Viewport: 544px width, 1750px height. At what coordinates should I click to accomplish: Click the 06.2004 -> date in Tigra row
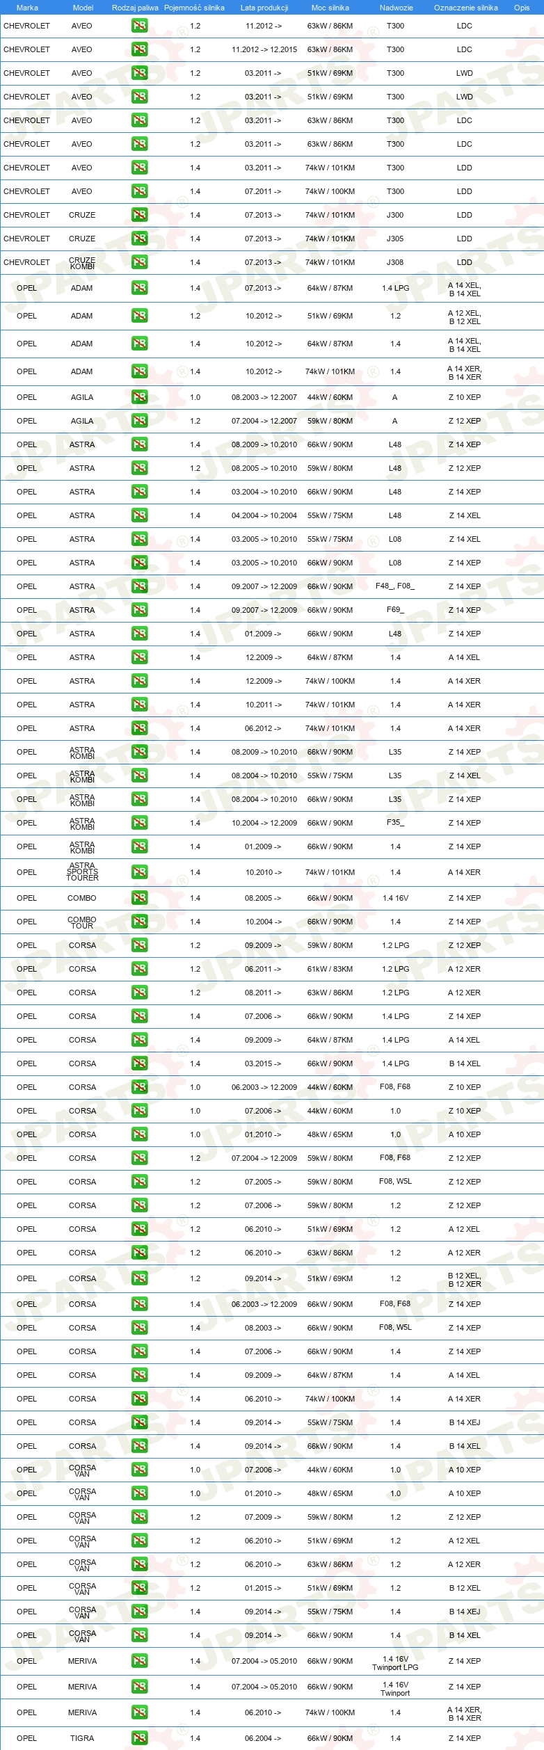[263, 1738]
